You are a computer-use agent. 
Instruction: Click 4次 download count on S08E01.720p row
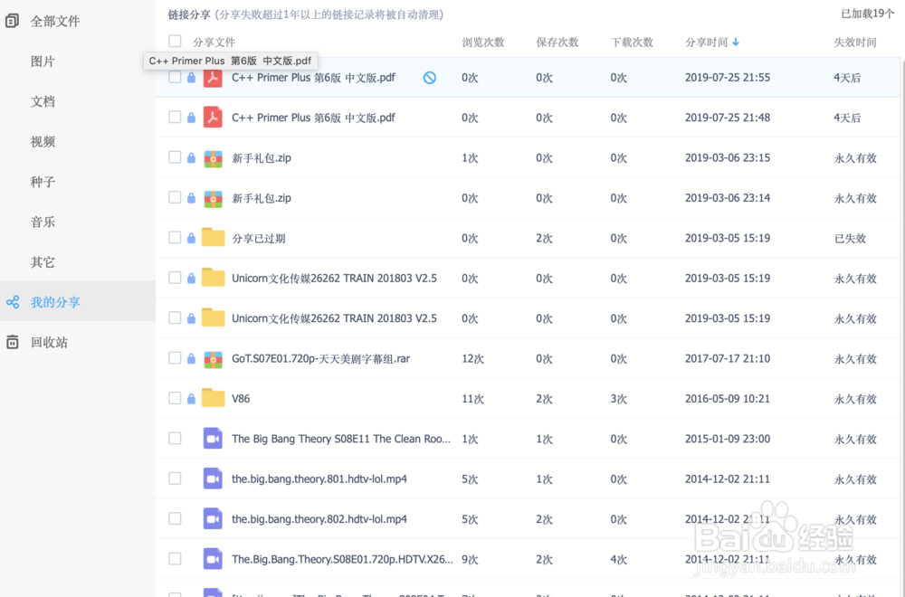[x=619, y=560]
